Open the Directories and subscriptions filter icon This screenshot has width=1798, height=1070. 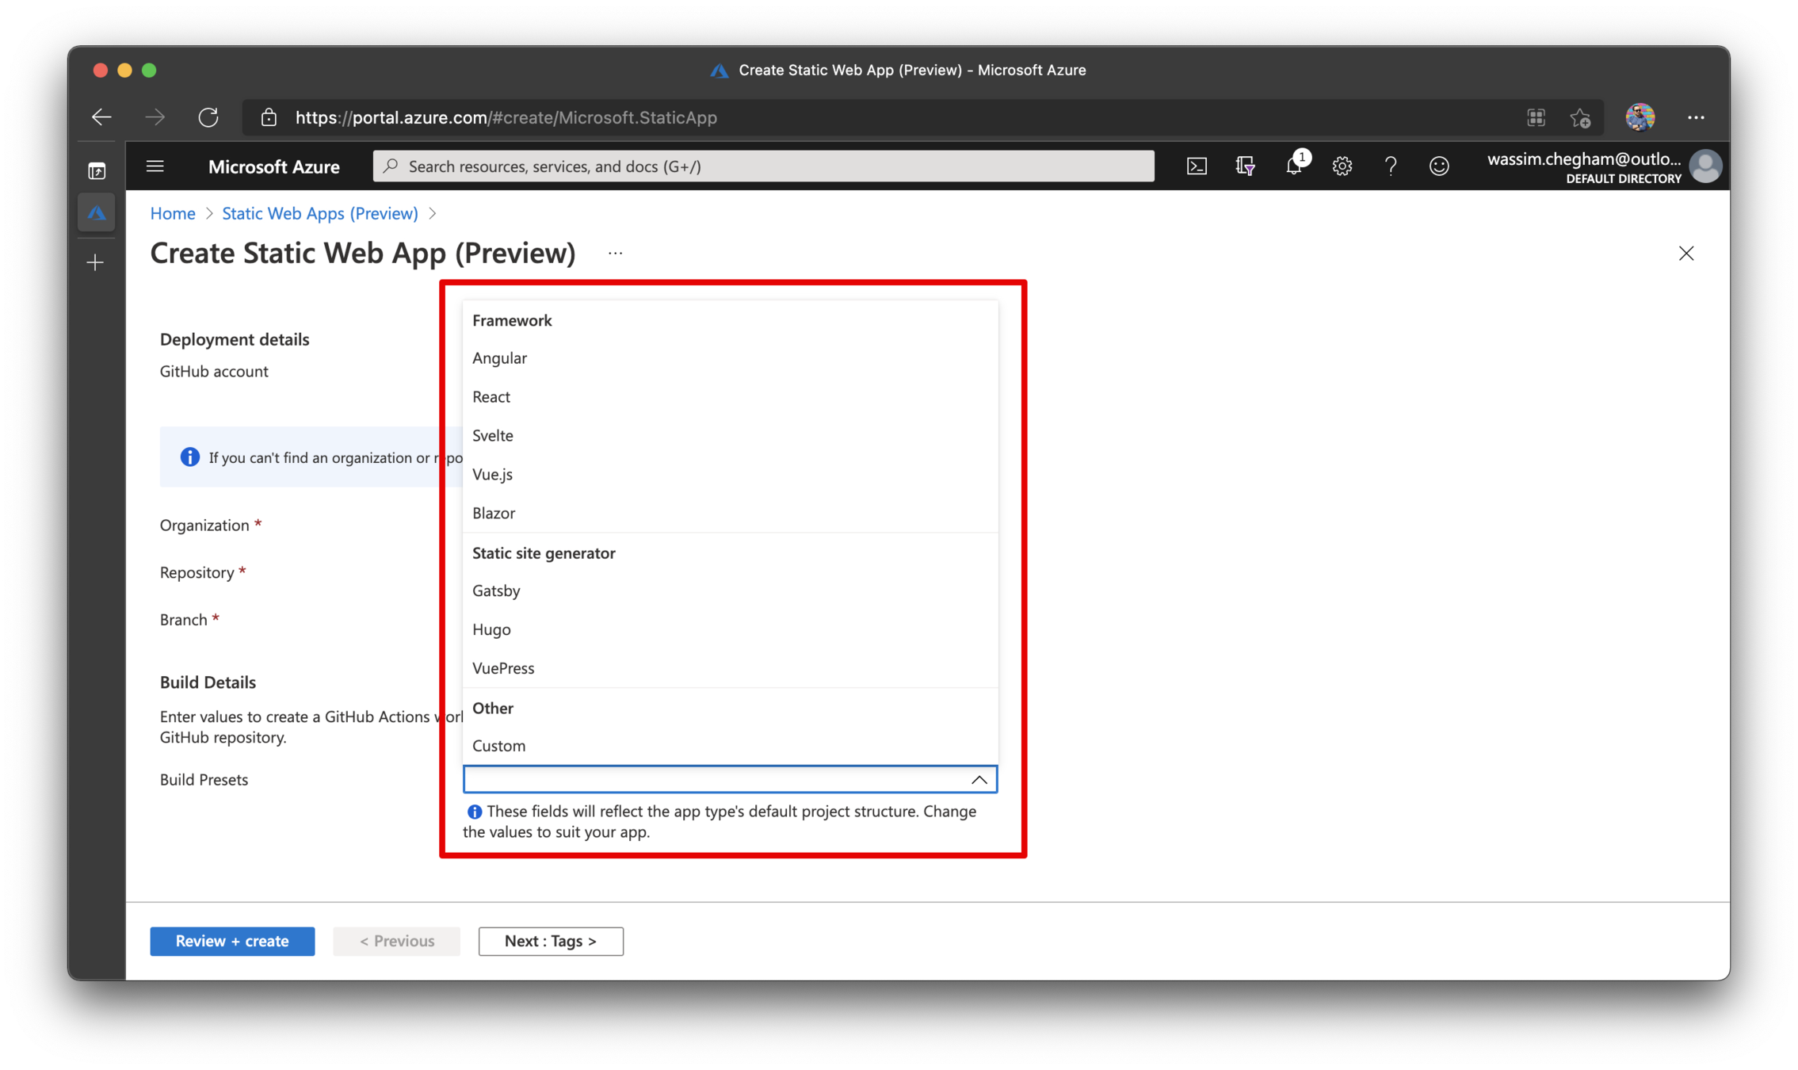(x=1245, y=166)
